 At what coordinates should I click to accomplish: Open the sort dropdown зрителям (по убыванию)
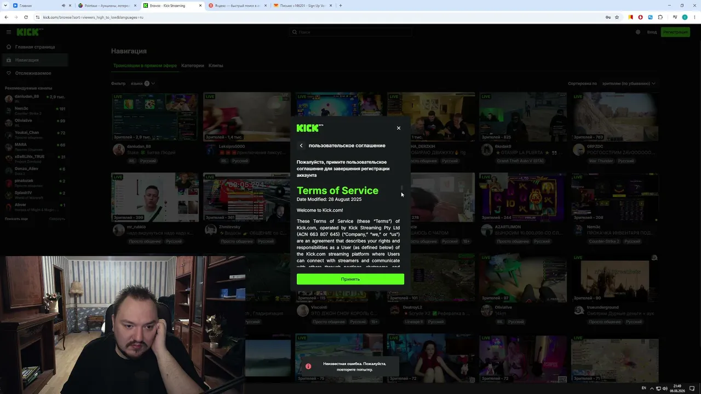[629, 84]
